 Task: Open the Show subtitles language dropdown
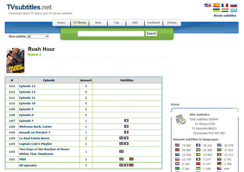click(38, 36)
